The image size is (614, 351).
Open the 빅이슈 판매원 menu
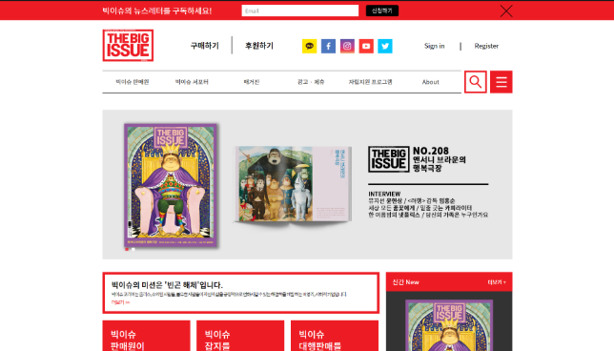point(133,82)
